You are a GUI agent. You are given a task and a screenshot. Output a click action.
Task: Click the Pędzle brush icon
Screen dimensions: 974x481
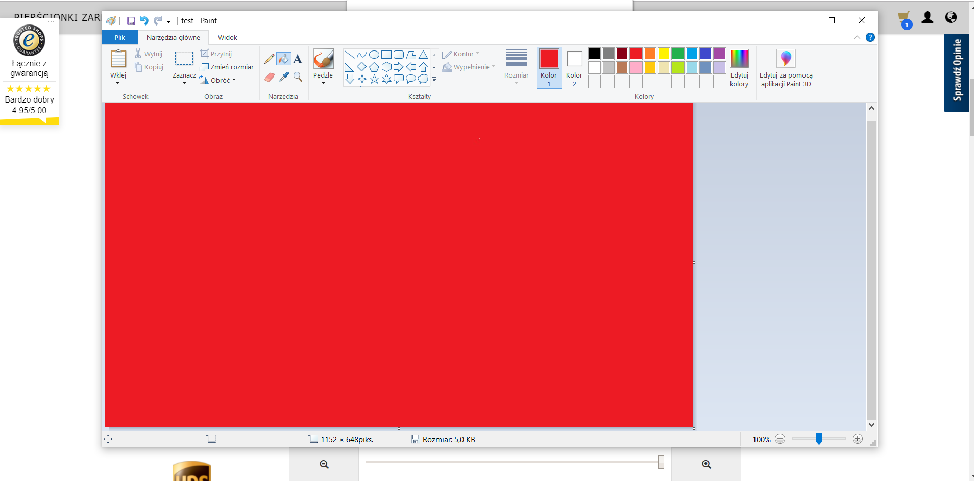(x=323, y=59)
